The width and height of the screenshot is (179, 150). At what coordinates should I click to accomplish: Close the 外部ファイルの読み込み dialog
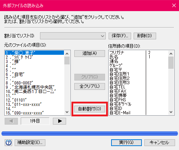174,5
